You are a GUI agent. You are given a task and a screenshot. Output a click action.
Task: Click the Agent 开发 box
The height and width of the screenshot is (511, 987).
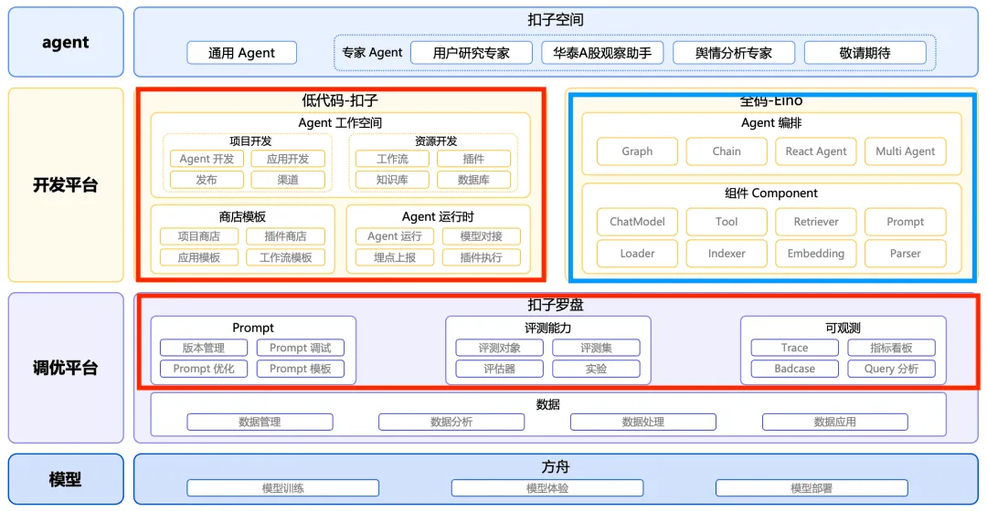[207, 159]
